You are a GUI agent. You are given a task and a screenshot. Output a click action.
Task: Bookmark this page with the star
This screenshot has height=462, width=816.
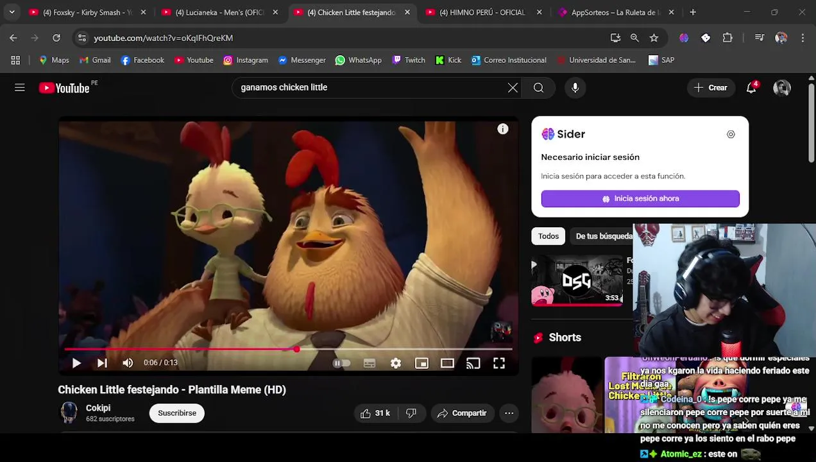(x=654, y=38)
